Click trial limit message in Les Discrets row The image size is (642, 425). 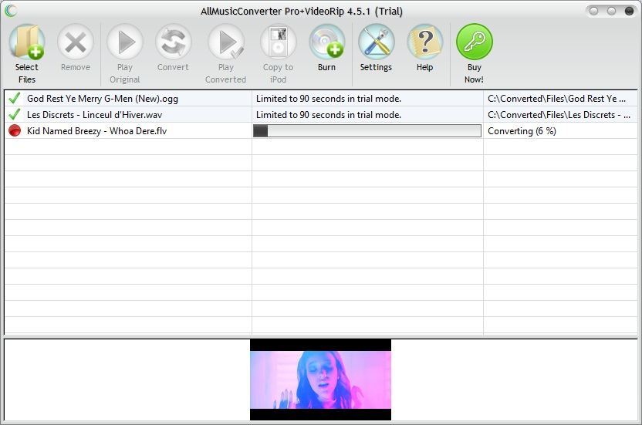[329, 115]
